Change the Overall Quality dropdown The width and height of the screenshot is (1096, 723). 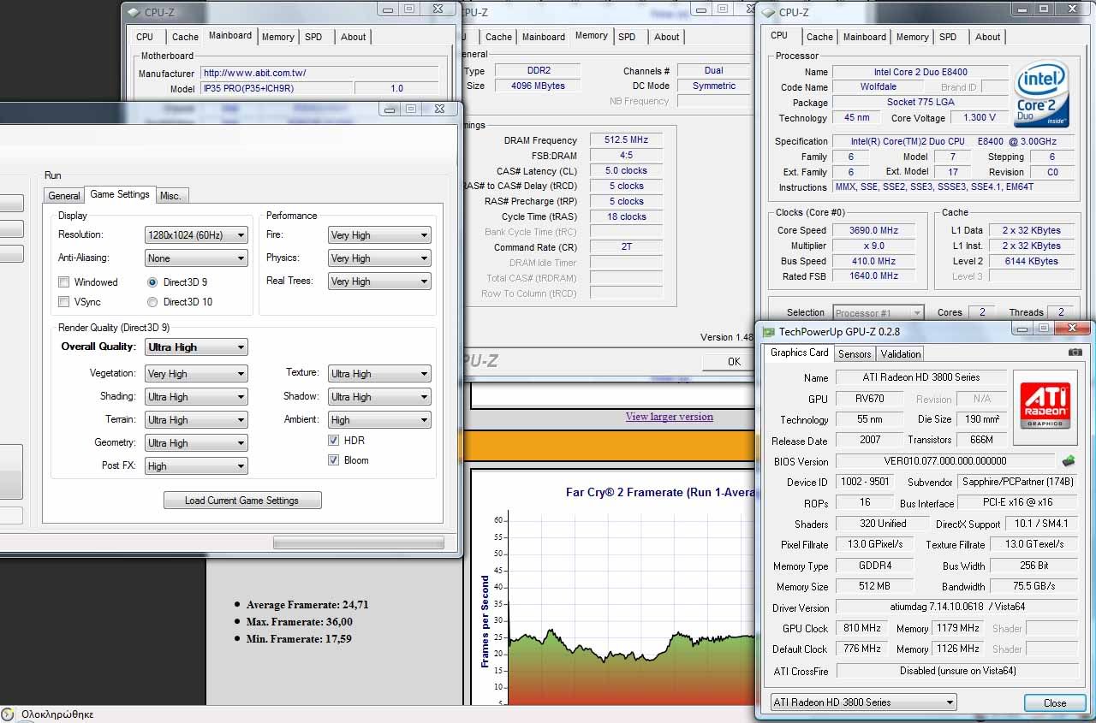click(x=196, y=347)
